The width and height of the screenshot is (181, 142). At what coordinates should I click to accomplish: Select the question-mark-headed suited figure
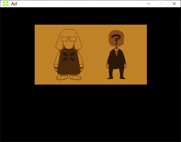(116, 55)
